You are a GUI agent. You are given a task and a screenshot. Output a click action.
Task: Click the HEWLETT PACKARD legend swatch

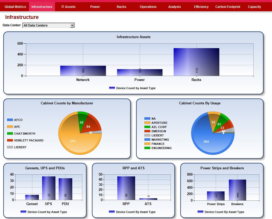[10, 140]
